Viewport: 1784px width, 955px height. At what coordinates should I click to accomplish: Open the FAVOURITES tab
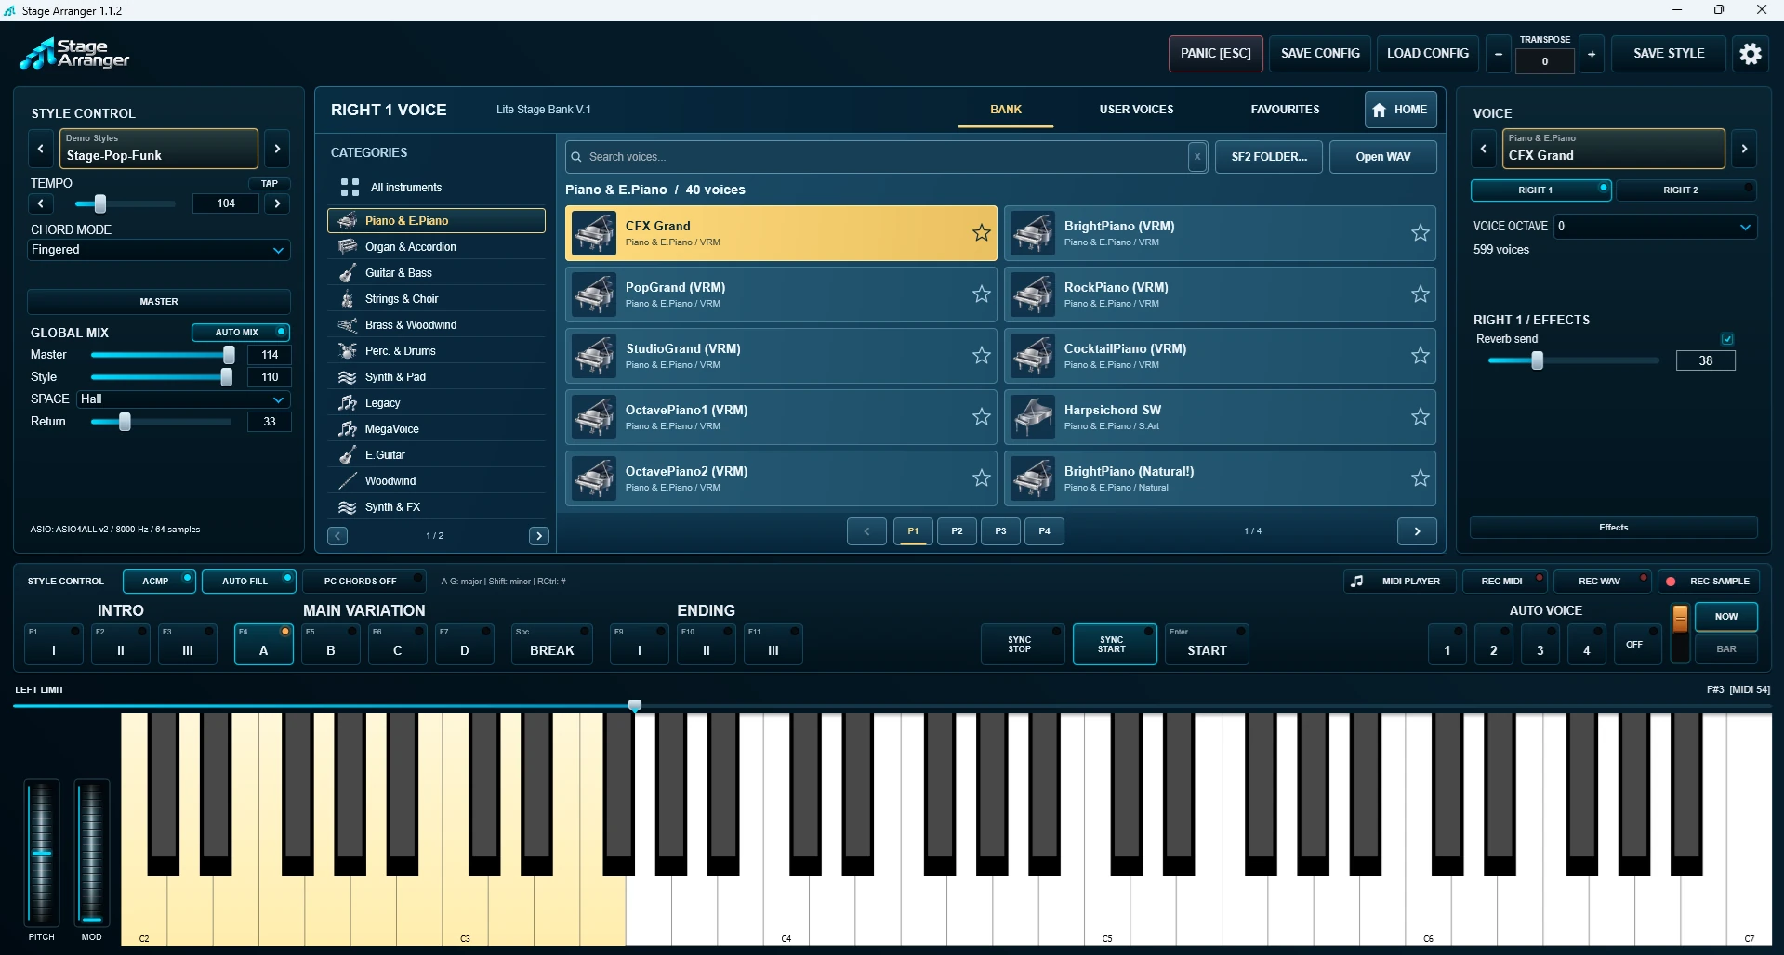[1285, 110]
